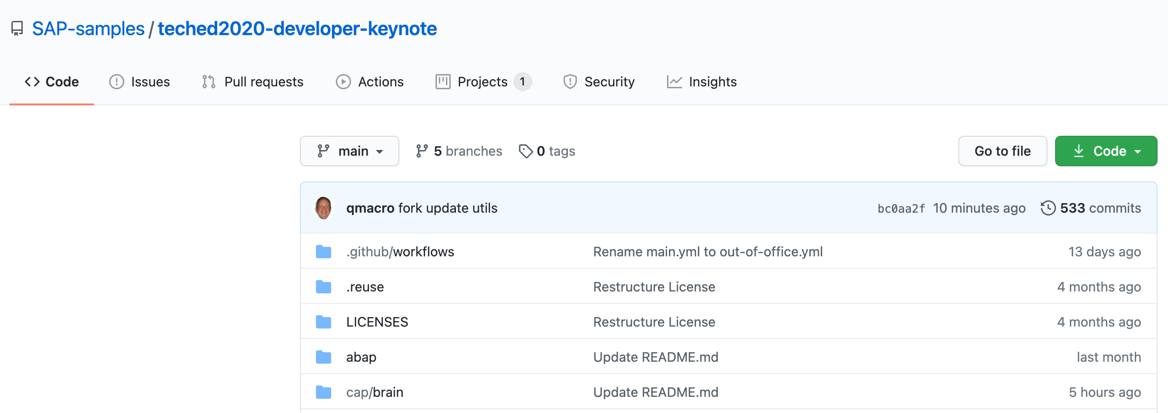View the 5 branches link
The height and width of the screenshot is (413, 1168).
(459, 151)
